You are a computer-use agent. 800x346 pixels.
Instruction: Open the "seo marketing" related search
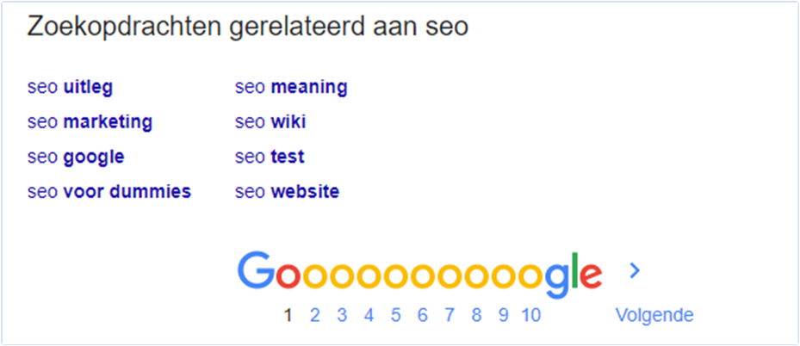(x=90, y=122)
